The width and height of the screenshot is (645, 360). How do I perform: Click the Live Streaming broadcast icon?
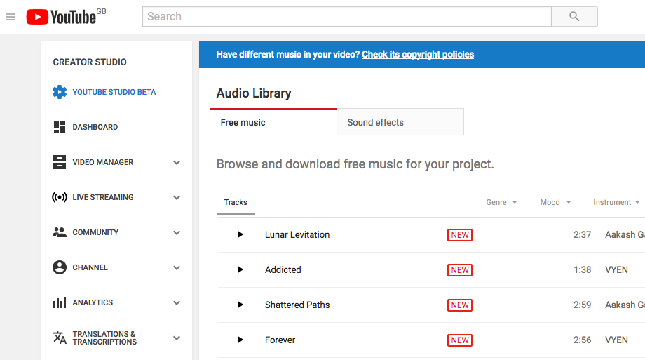60,197
